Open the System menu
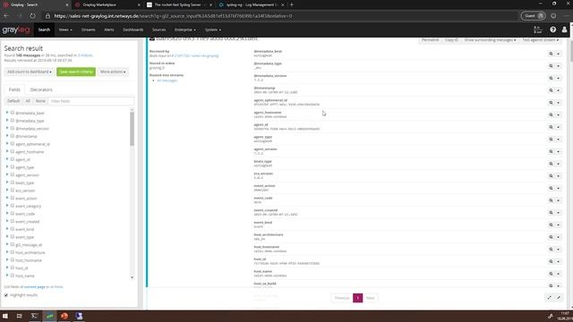The width and height of the screenshot is (573, 322). tap(213, 30)
